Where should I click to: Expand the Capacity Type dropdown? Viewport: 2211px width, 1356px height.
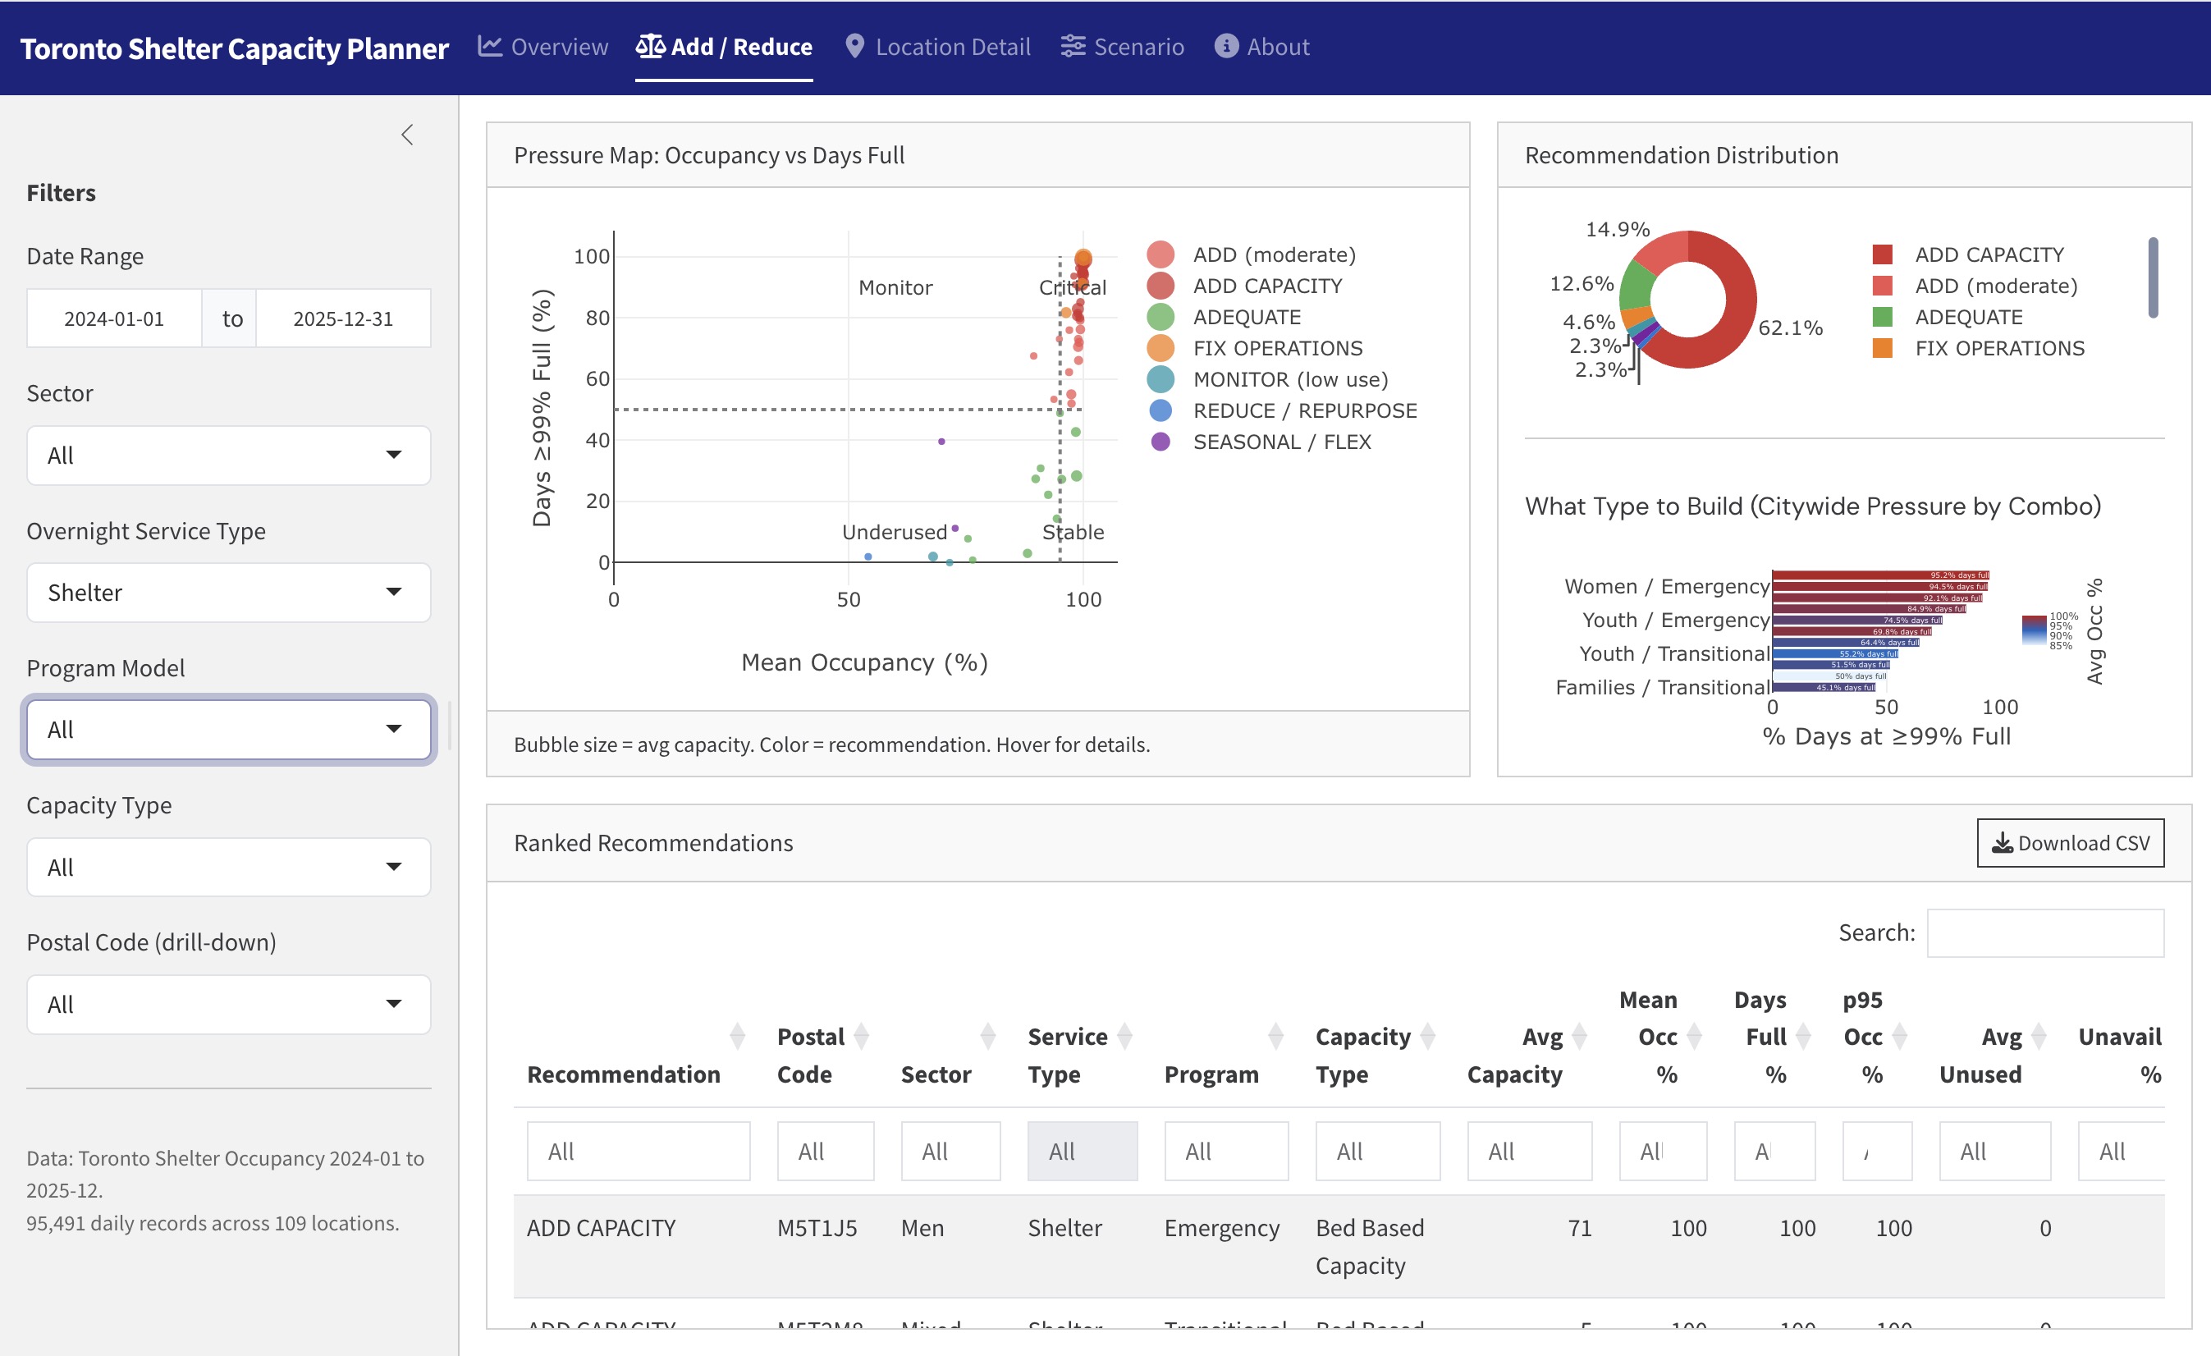coord(228,867)
